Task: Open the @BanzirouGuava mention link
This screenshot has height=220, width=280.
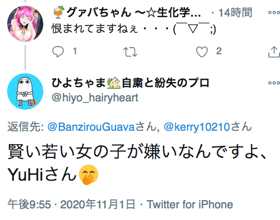Action: (91, 127)
